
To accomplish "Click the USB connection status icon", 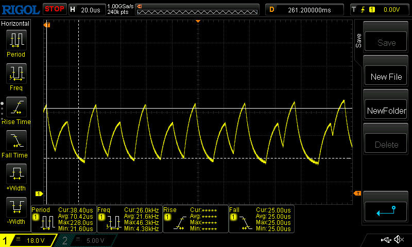I will [386, 240].
